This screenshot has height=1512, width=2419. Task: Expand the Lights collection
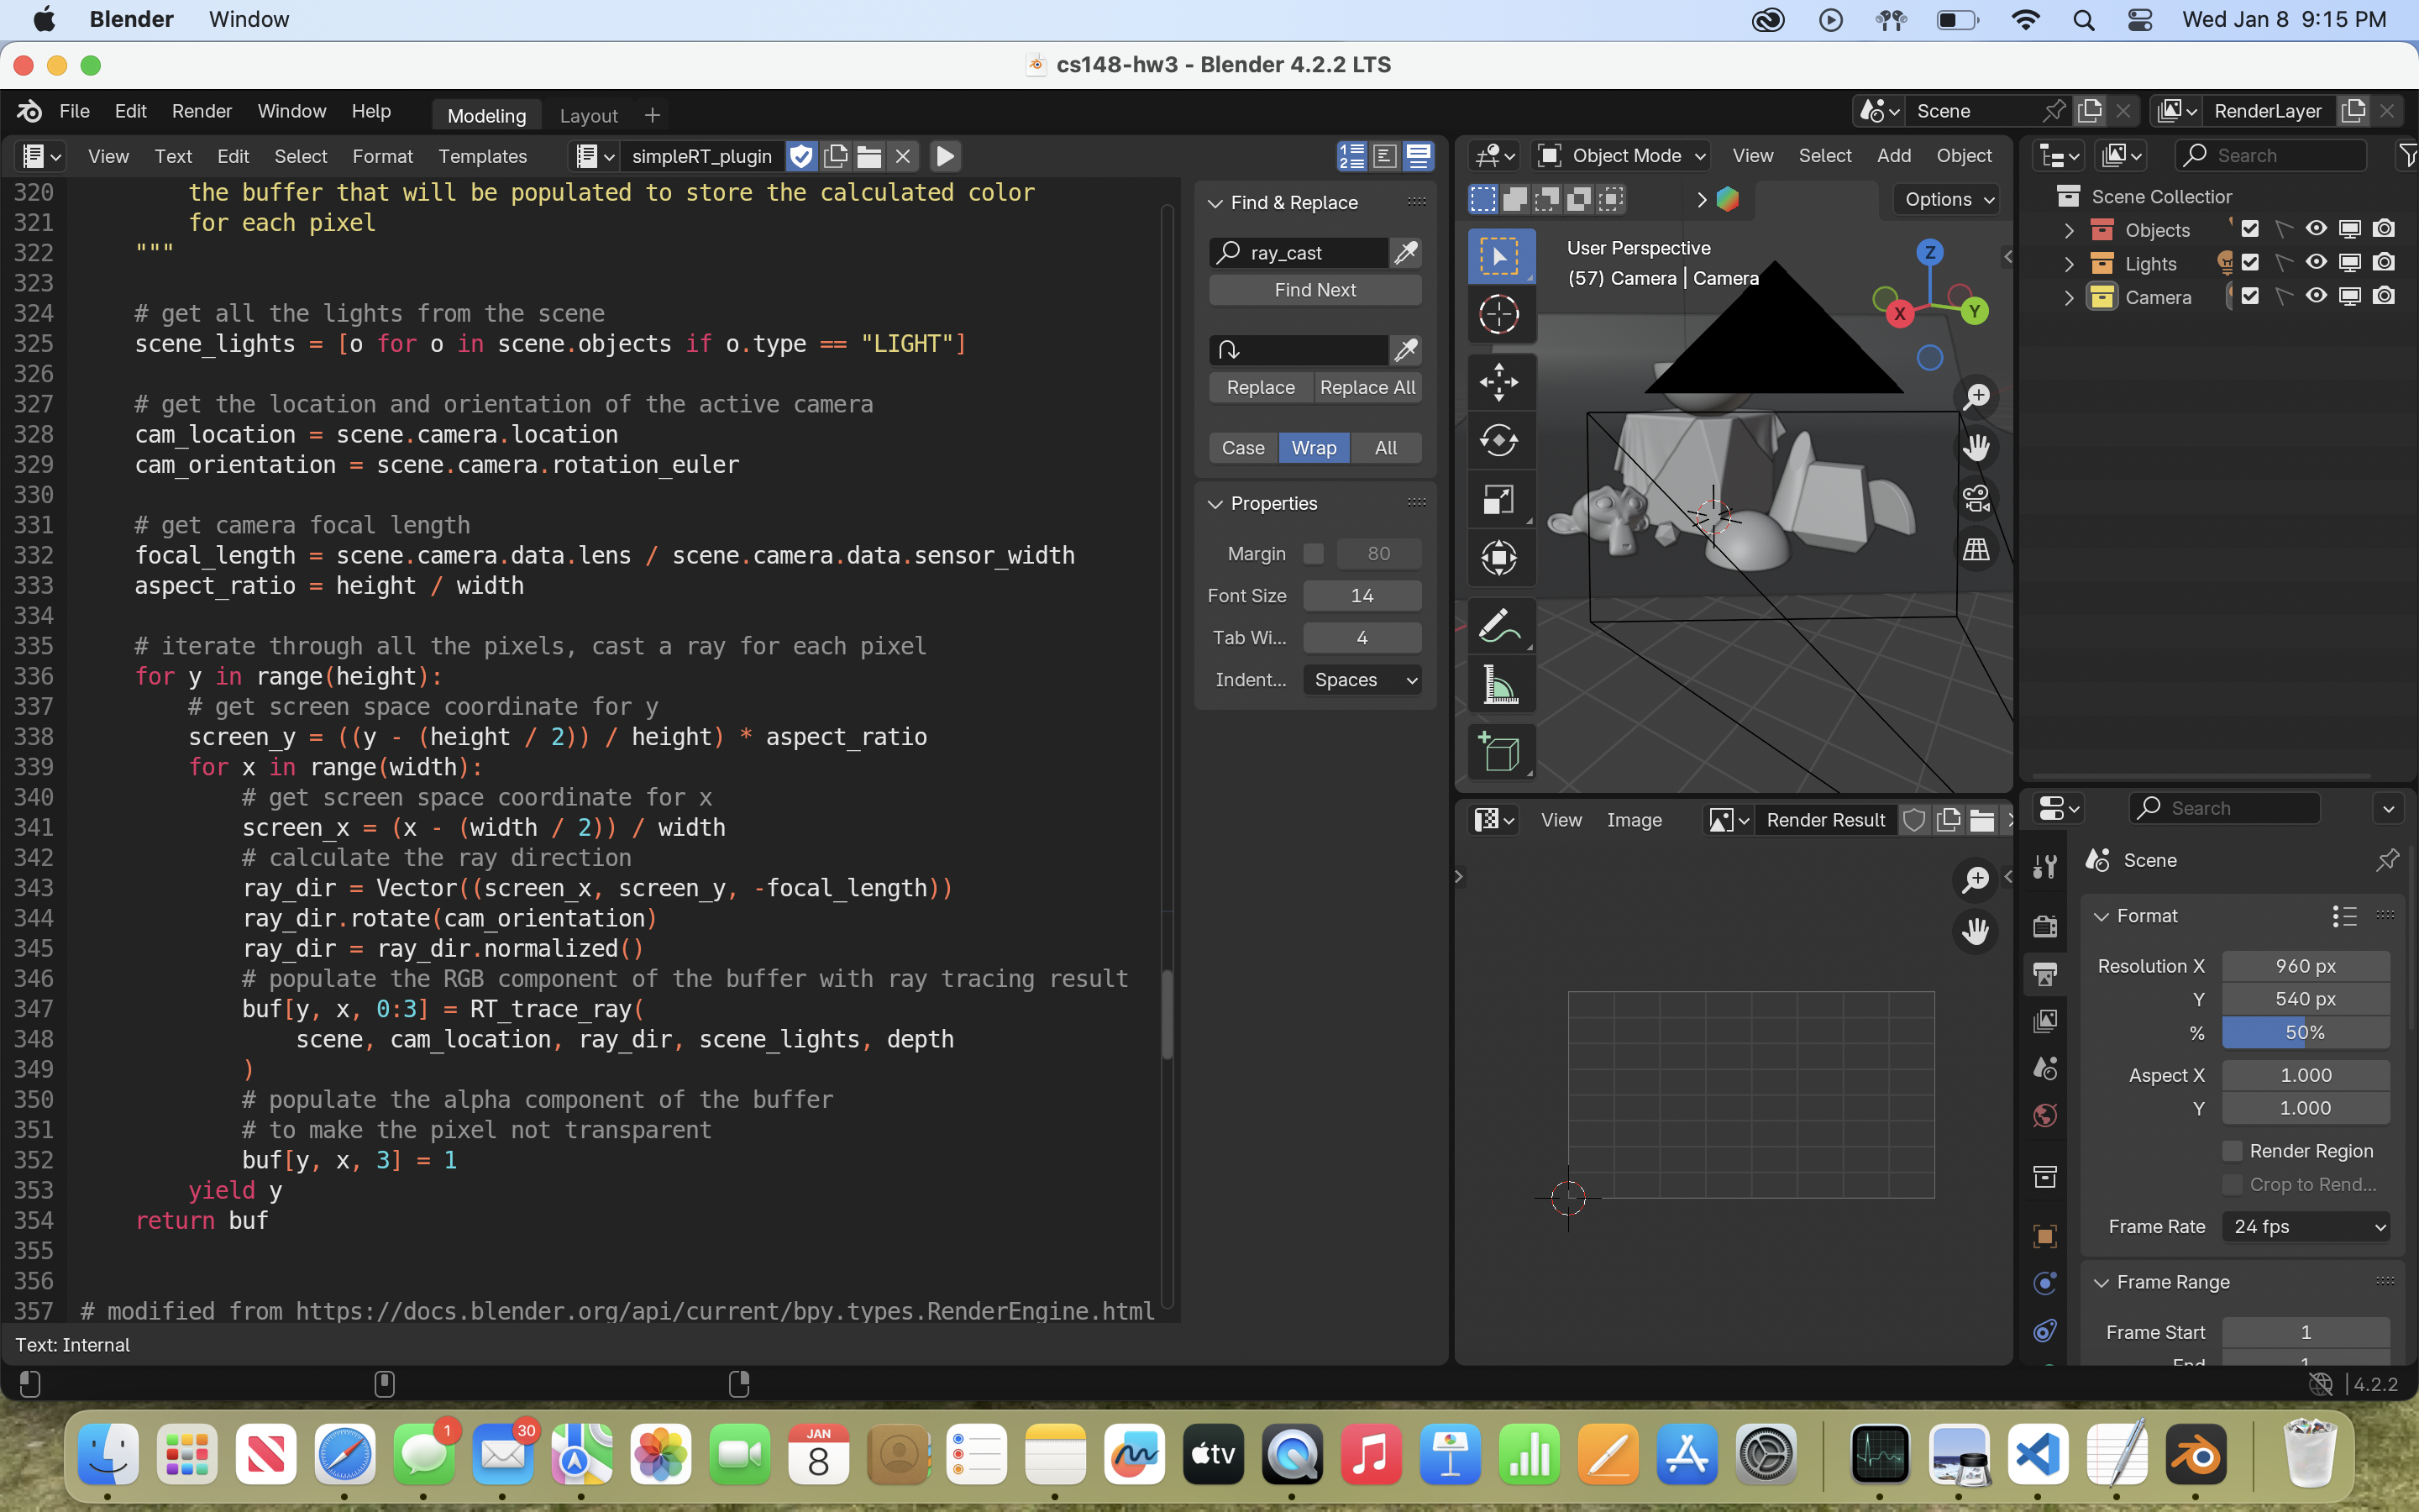point(2069,264)
